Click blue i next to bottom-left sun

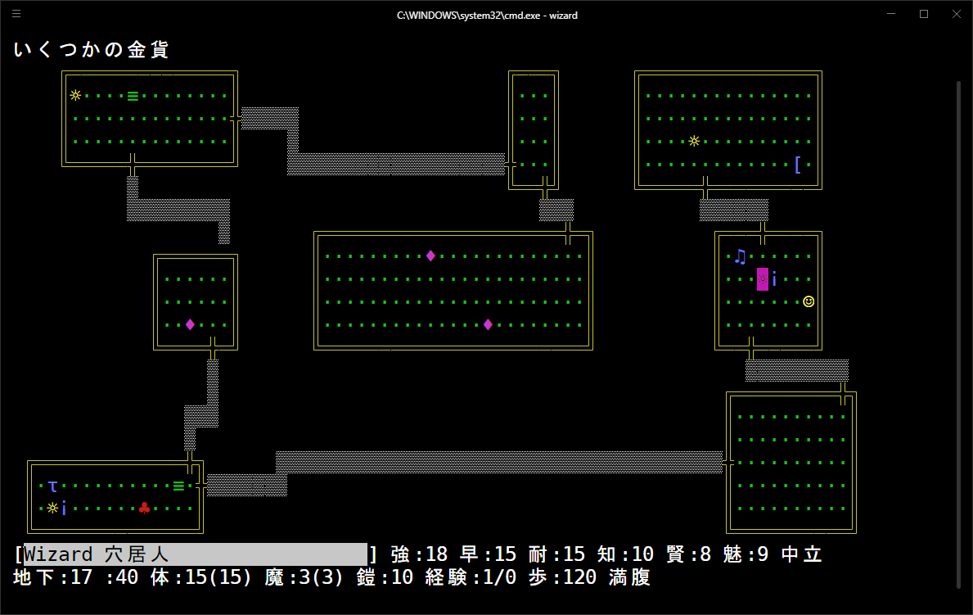[x=64, y=509]
